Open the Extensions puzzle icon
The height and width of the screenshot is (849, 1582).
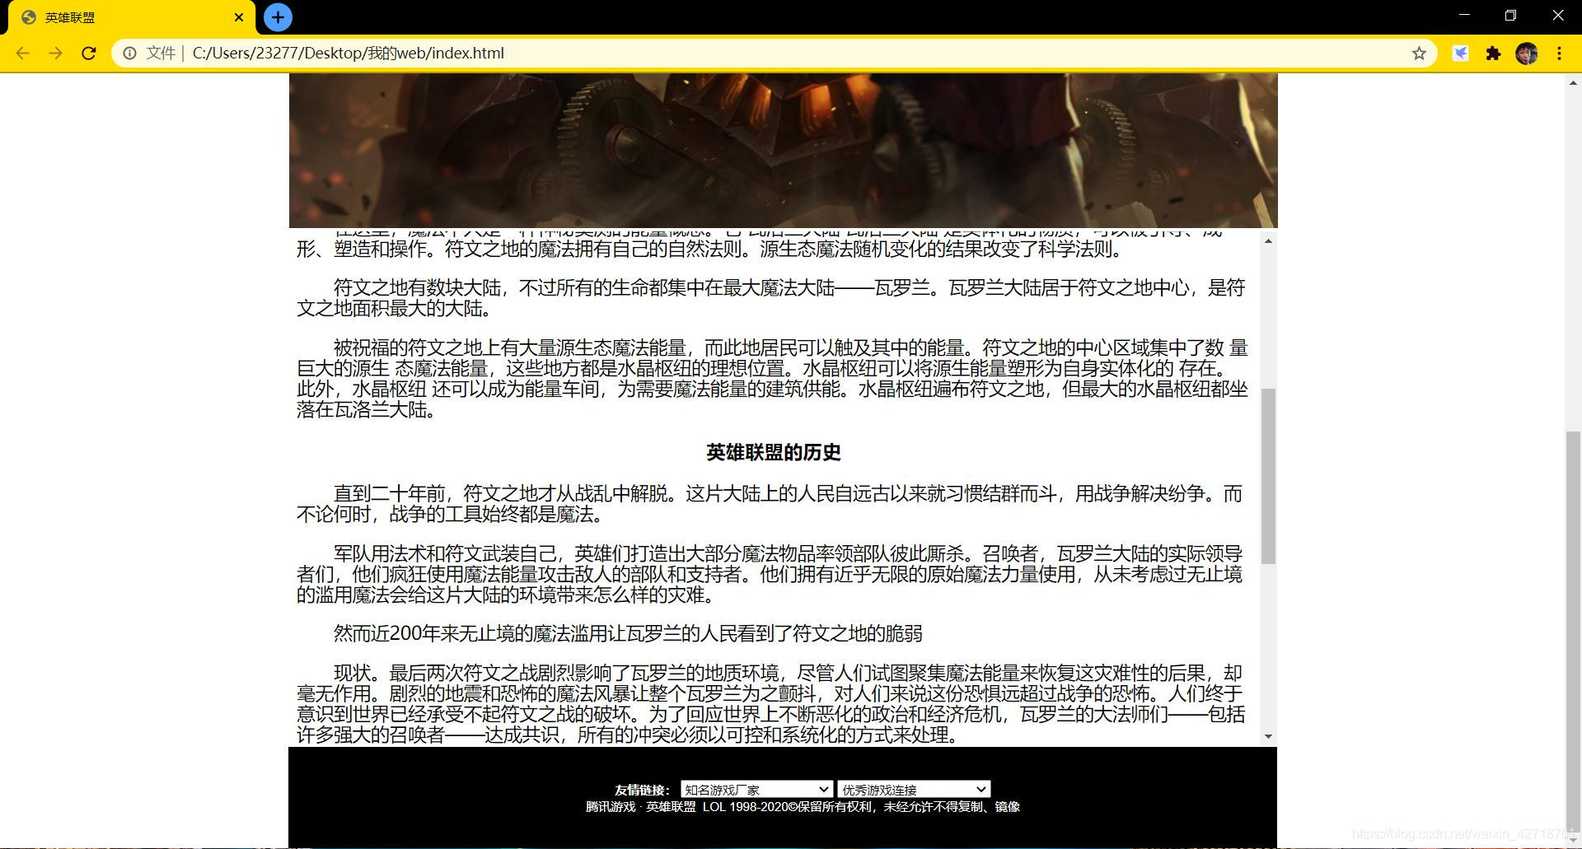coord(1493,54)
